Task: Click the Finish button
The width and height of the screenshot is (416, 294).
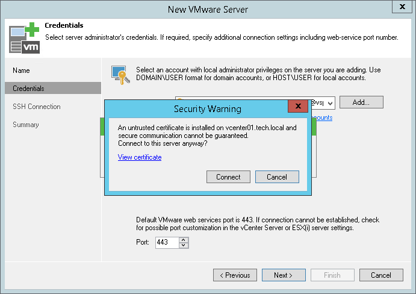Action: coord(332,275)
